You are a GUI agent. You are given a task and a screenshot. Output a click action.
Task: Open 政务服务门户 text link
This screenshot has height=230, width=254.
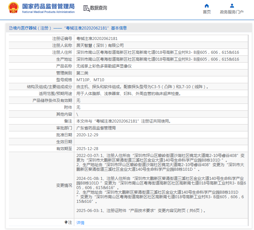[x=232, y=12]
